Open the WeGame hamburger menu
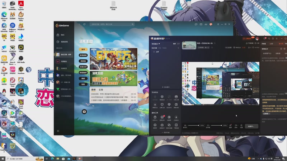287x161 pixels. [x=218, y=24]
